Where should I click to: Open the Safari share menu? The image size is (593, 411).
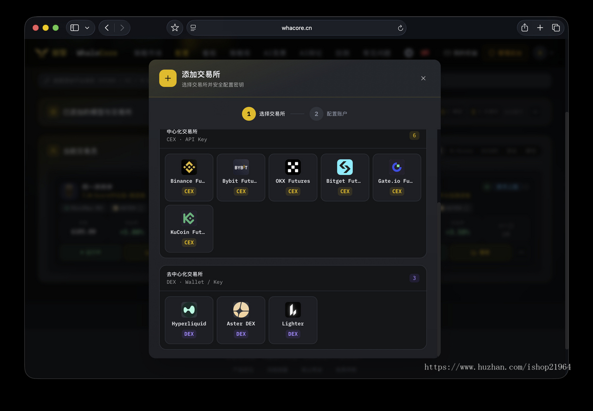(525, 28)
